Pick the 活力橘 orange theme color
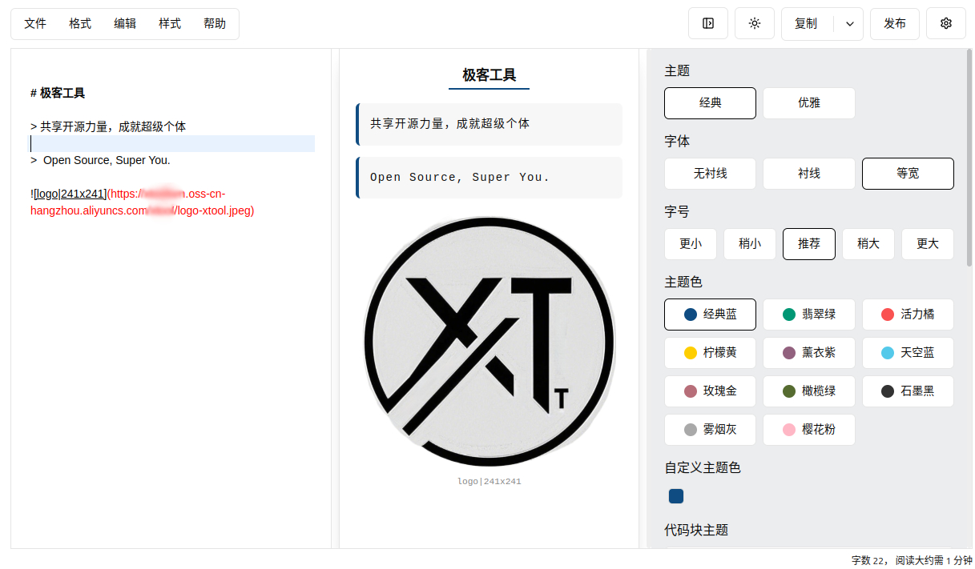The width and height of the screenshot is (975, 569). (908, 315)
